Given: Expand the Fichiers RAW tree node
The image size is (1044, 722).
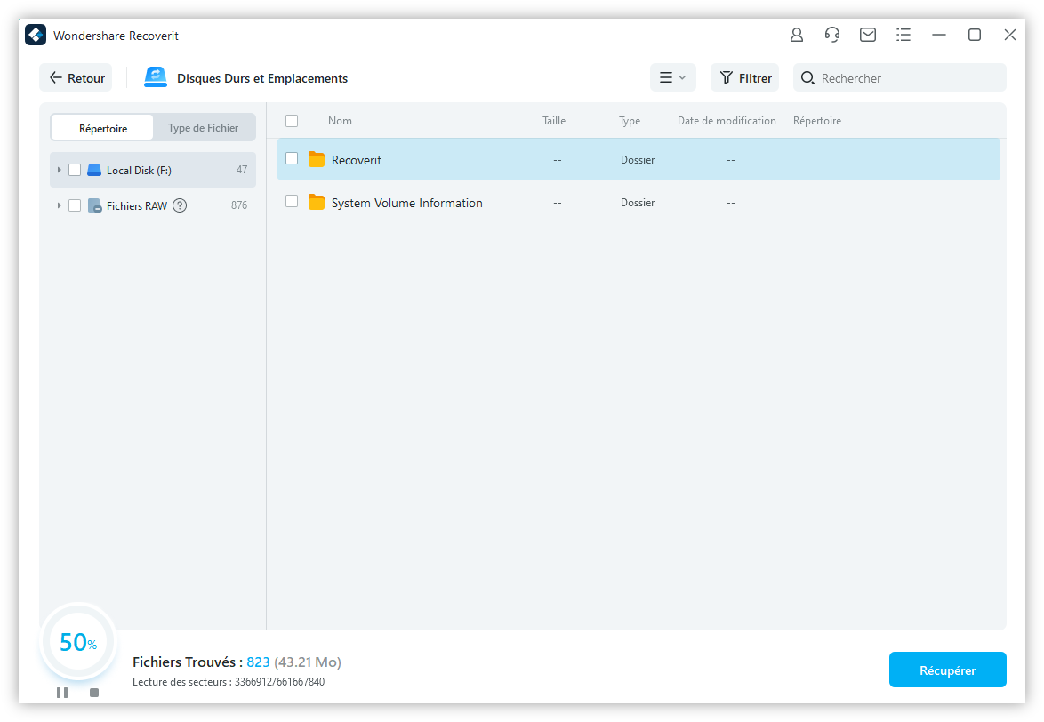Looking at the screenshot, I should tap(59, 205).
